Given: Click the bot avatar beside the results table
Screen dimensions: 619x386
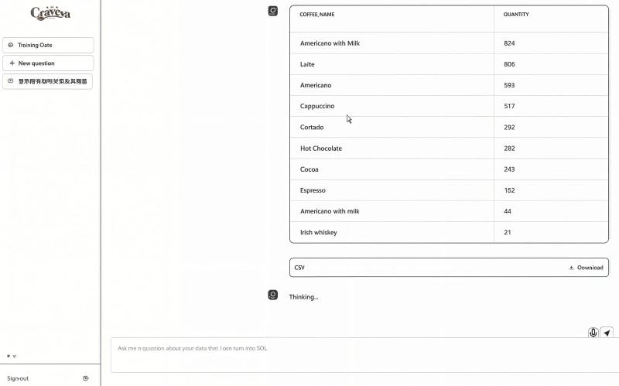Looking at the screenshot, I should click(x=273, y=11).
